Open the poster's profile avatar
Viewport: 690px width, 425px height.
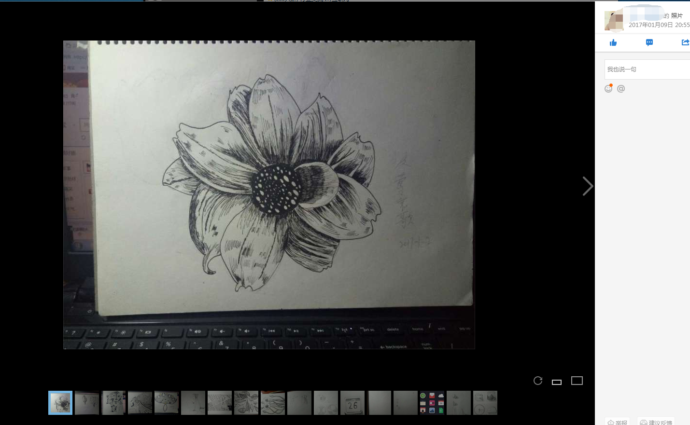pos(614,21)
